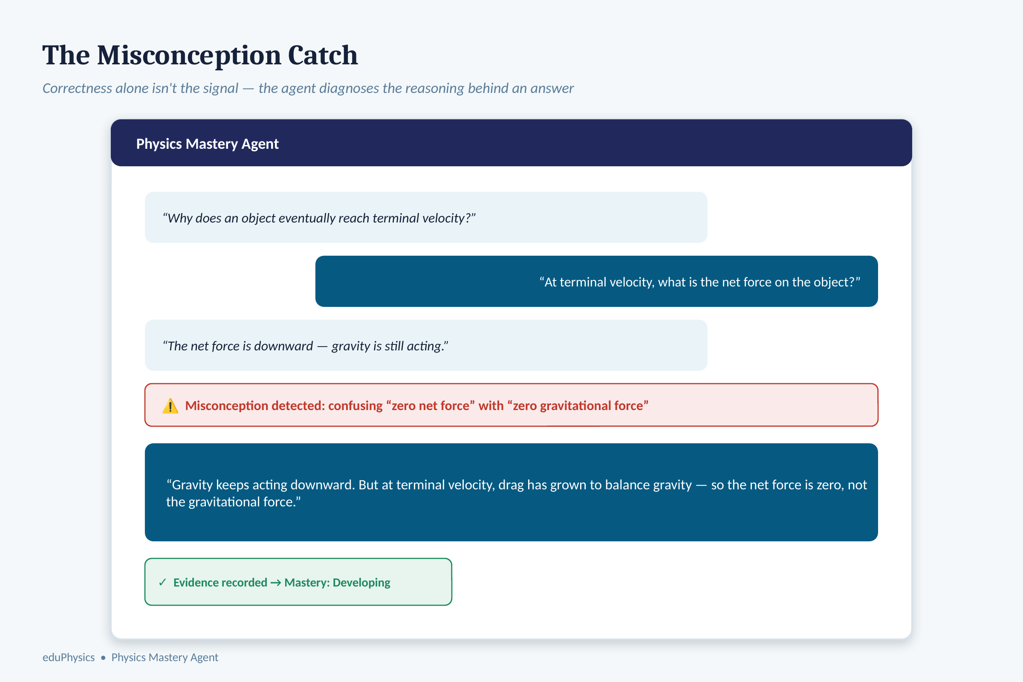
Task: Click the agent's gravity explanation message
Action: 511,492
